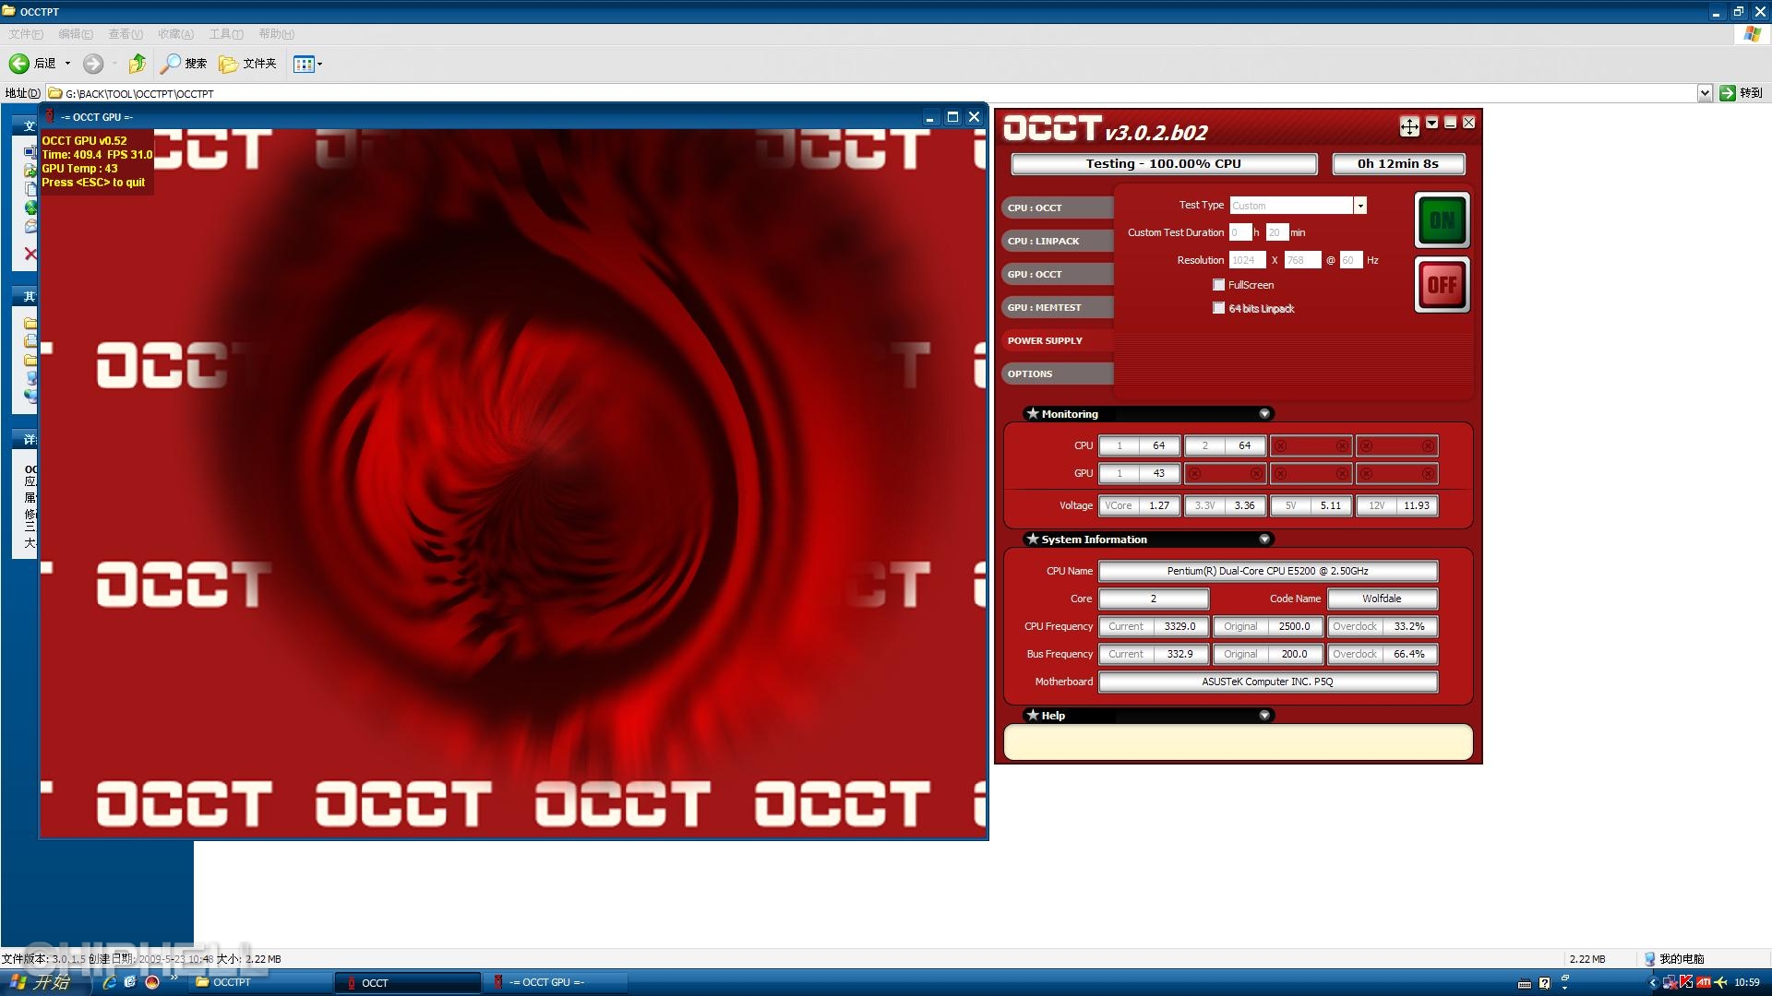Click the Explorer address bar path

pos(872,93)
